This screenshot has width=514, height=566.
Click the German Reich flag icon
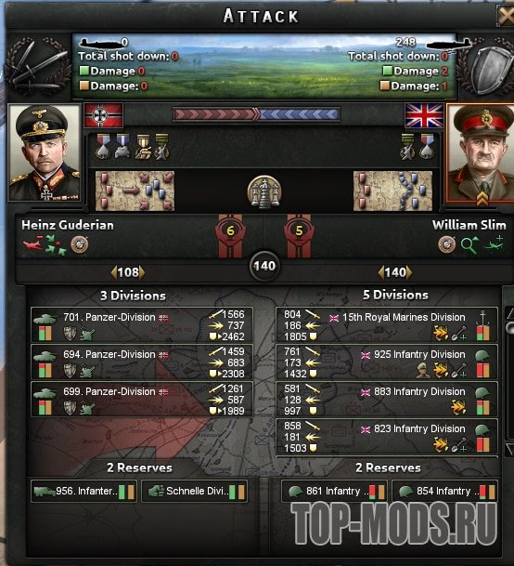coord(103,115)
